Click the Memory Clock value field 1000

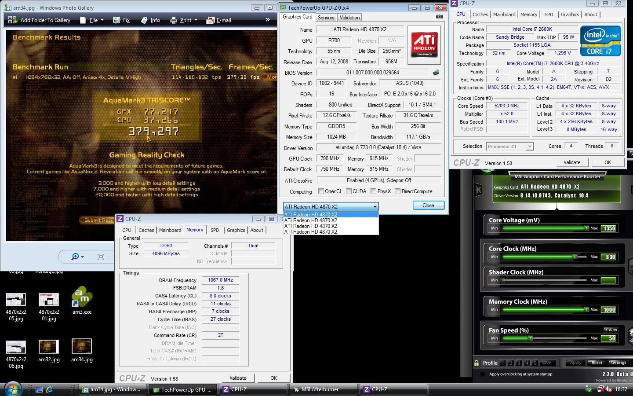609,310
